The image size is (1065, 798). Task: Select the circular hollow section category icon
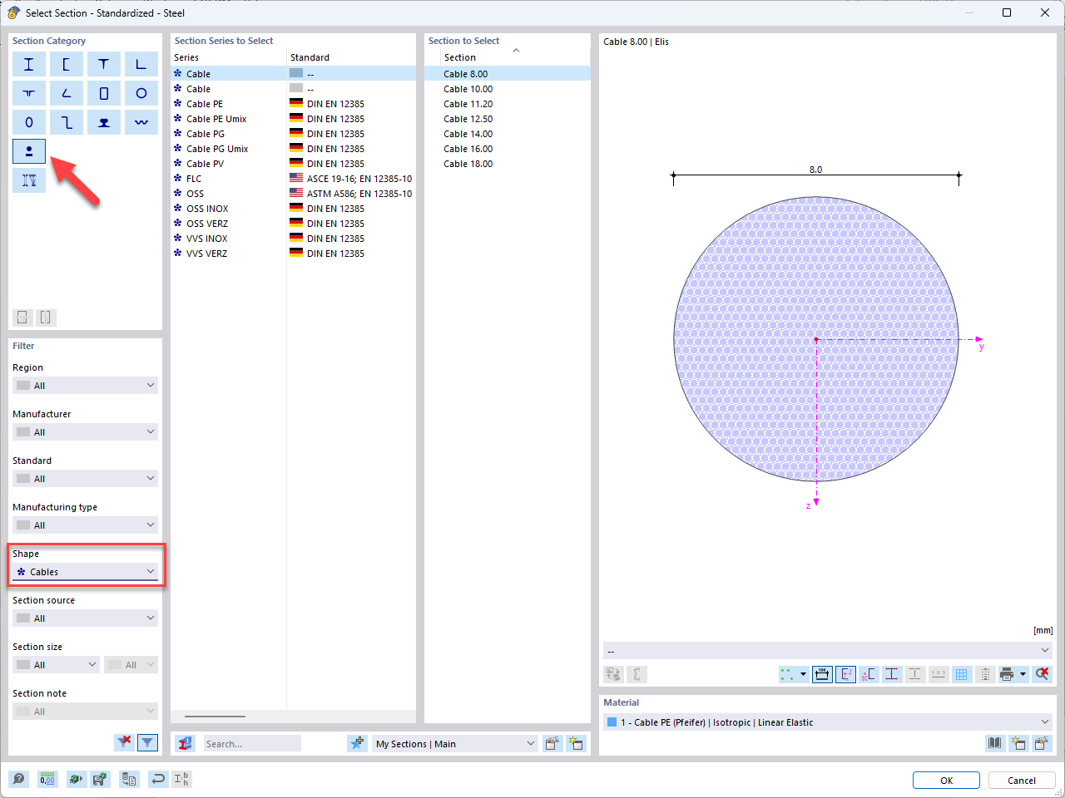(141, 93)
